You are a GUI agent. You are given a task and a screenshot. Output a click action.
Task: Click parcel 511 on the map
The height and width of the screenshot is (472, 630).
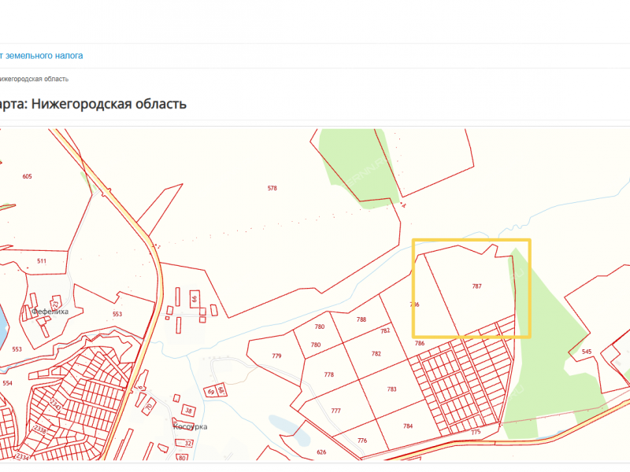point(42,261)
